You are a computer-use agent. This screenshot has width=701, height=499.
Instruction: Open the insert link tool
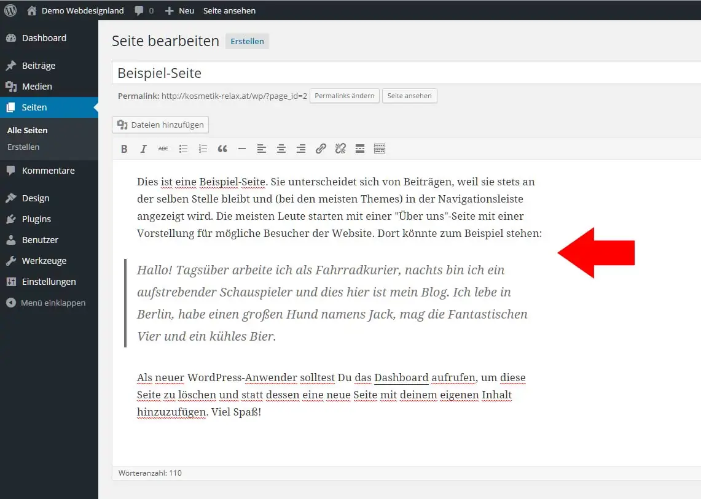[x=321, y=148]
